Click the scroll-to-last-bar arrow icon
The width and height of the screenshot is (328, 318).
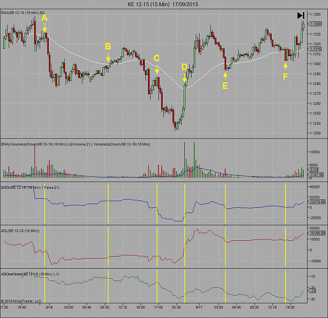301,16
